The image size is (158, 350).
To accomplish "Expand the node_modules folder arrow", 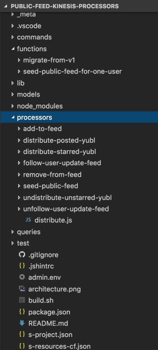I will 13,106.
